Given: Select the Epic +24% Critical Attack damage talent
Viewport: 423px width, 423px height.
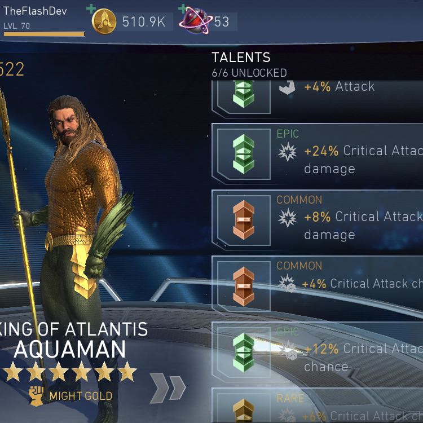Looking at the screenshot, I should (317, 154).
